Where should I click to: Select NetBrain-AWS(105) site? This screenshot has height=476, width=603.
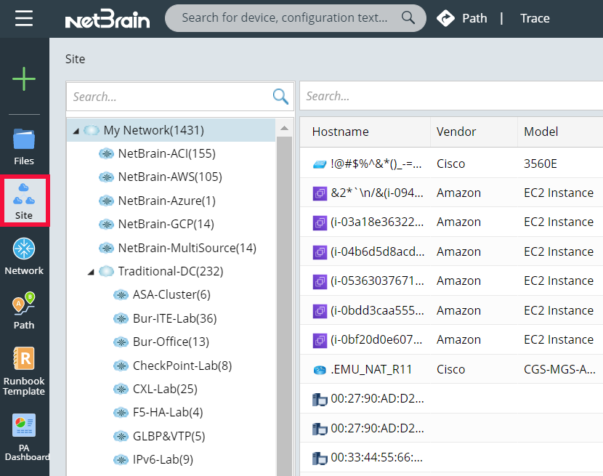pos(170,177)
